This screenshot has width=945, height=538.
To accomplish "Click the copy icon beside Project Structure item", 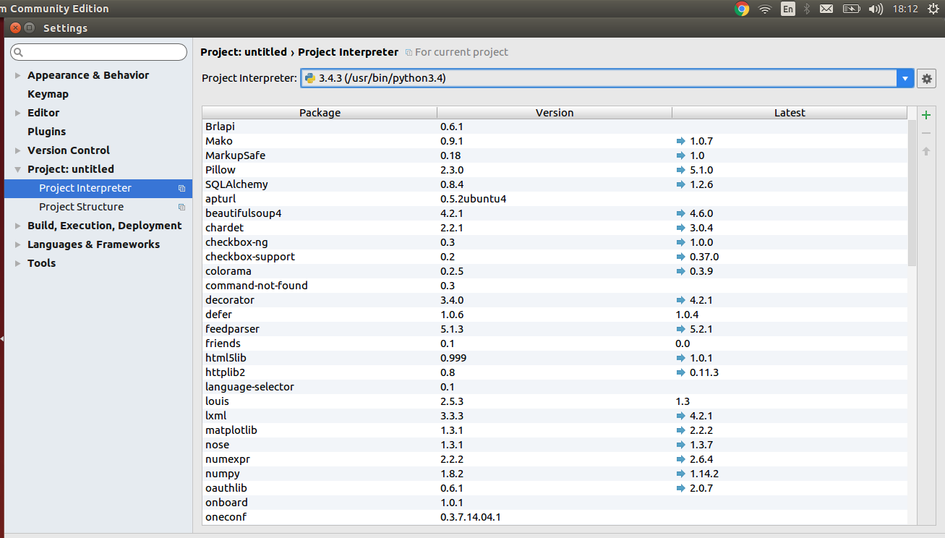I will coord(182,207).
